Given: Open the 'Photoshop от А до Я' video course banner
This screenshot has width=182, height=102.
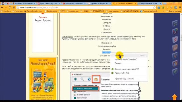Looking at the screenshot, I should (43, 79).
